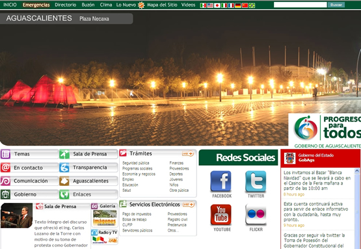The width and height of the screenshot is (361, 249).
Task: Open the Empleo link under Trámites
Action: (x=128, y=179)
